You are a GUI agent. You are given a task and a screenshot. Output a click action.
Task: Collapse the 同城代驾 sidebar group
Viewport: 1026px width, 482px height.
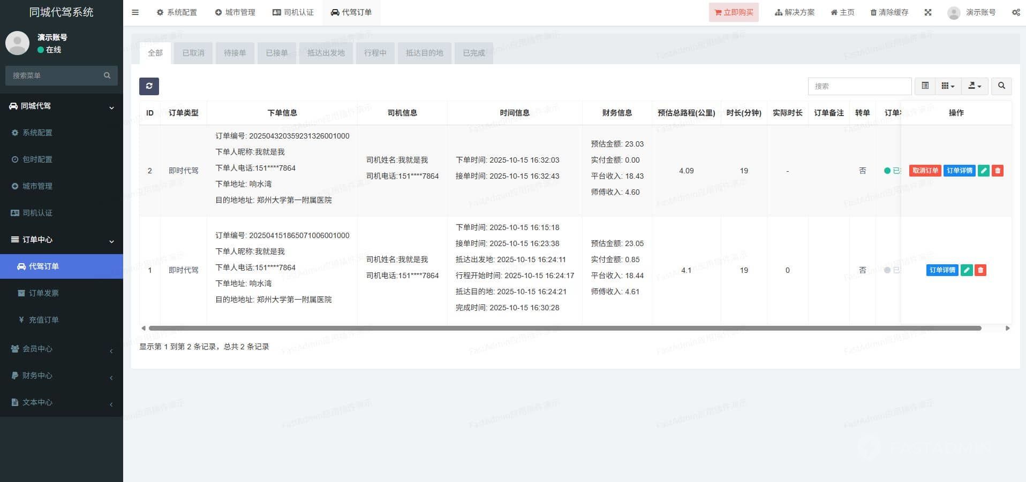(x=62, y=106)
